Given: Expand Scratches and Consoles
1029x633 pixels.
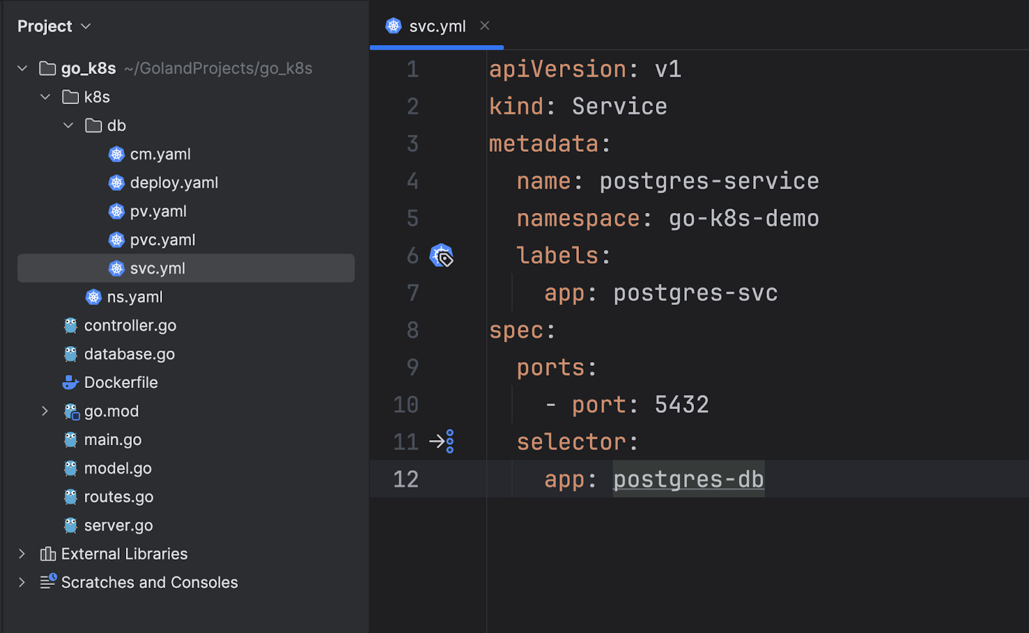Looking at the screenshot, I should 23,582.
